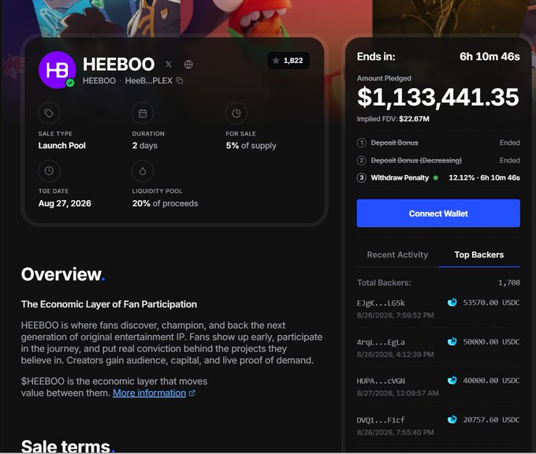Click the 2 days duration value
This screenshot has width=536, height=454.
[x=144, y=146]
